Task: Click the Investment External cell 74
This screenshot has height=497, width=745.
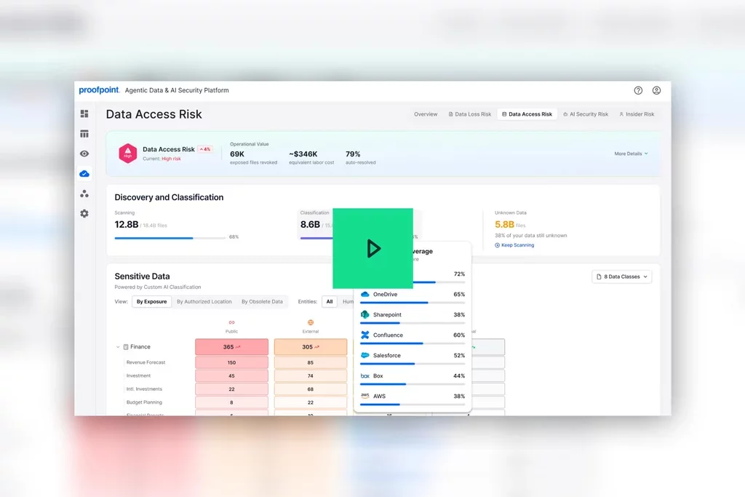Action: (x=310, y=375)
